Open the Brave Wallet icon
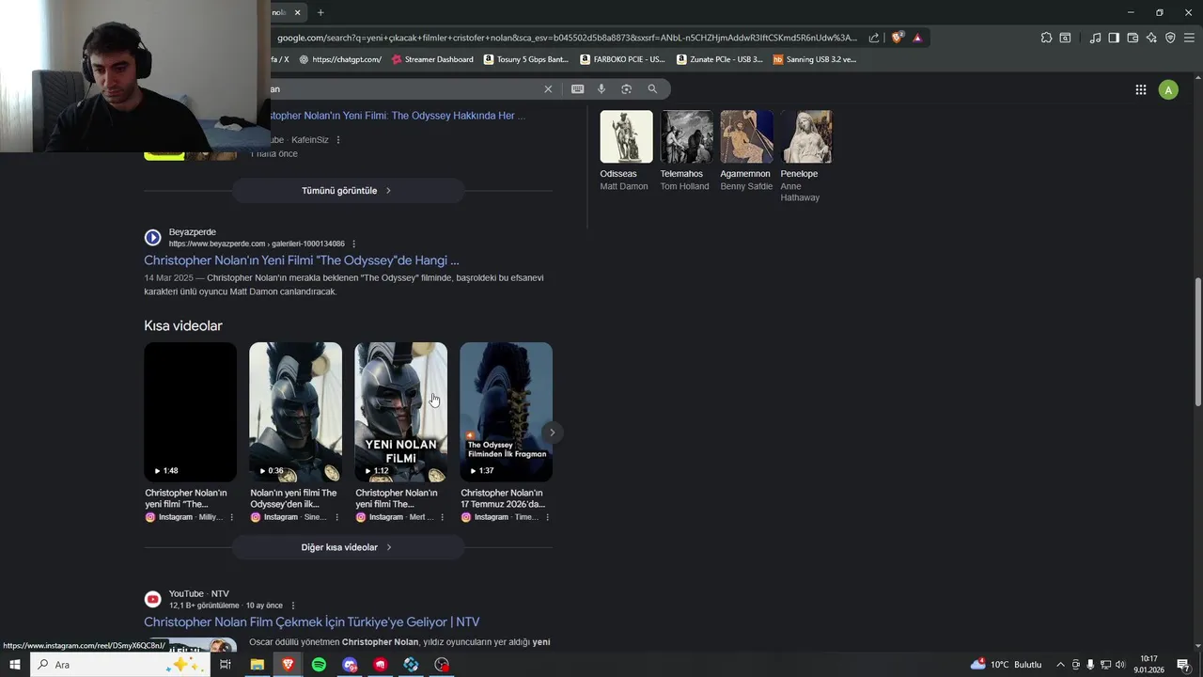Viewport: 1203px width, 677px height. click(1133, 38)
